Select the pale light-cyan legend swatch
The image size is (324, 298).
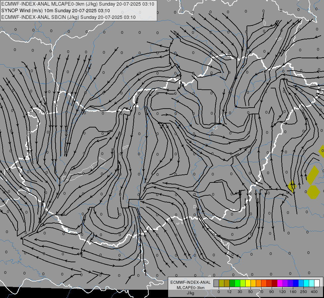[x=312, y=283]
